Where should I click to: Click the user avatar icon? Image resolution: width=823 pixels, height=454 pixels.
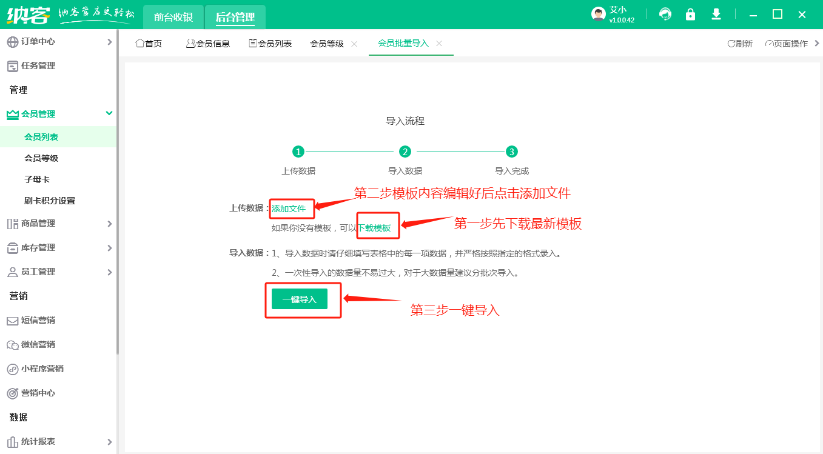598,15
